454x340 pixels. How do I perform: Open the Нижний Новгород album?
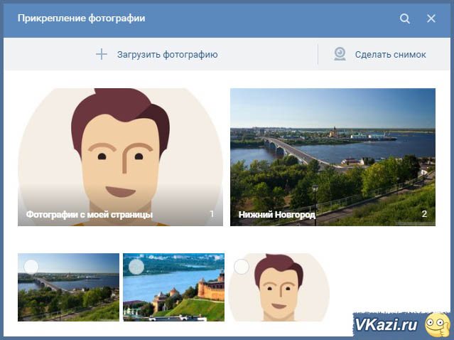(x=333, y=157)
